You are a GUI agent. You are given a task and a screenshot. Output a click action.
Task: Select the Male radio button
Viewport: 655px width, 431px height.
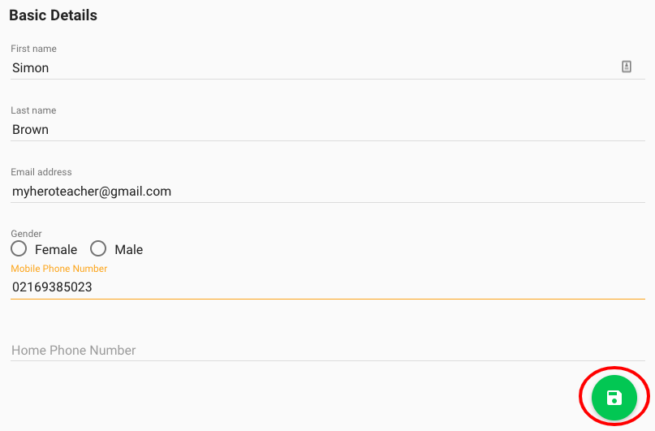point(98,249)
